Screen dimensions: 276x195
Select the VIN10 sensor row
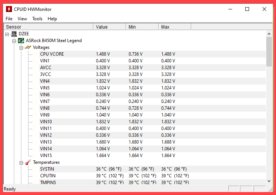point(152,122)
